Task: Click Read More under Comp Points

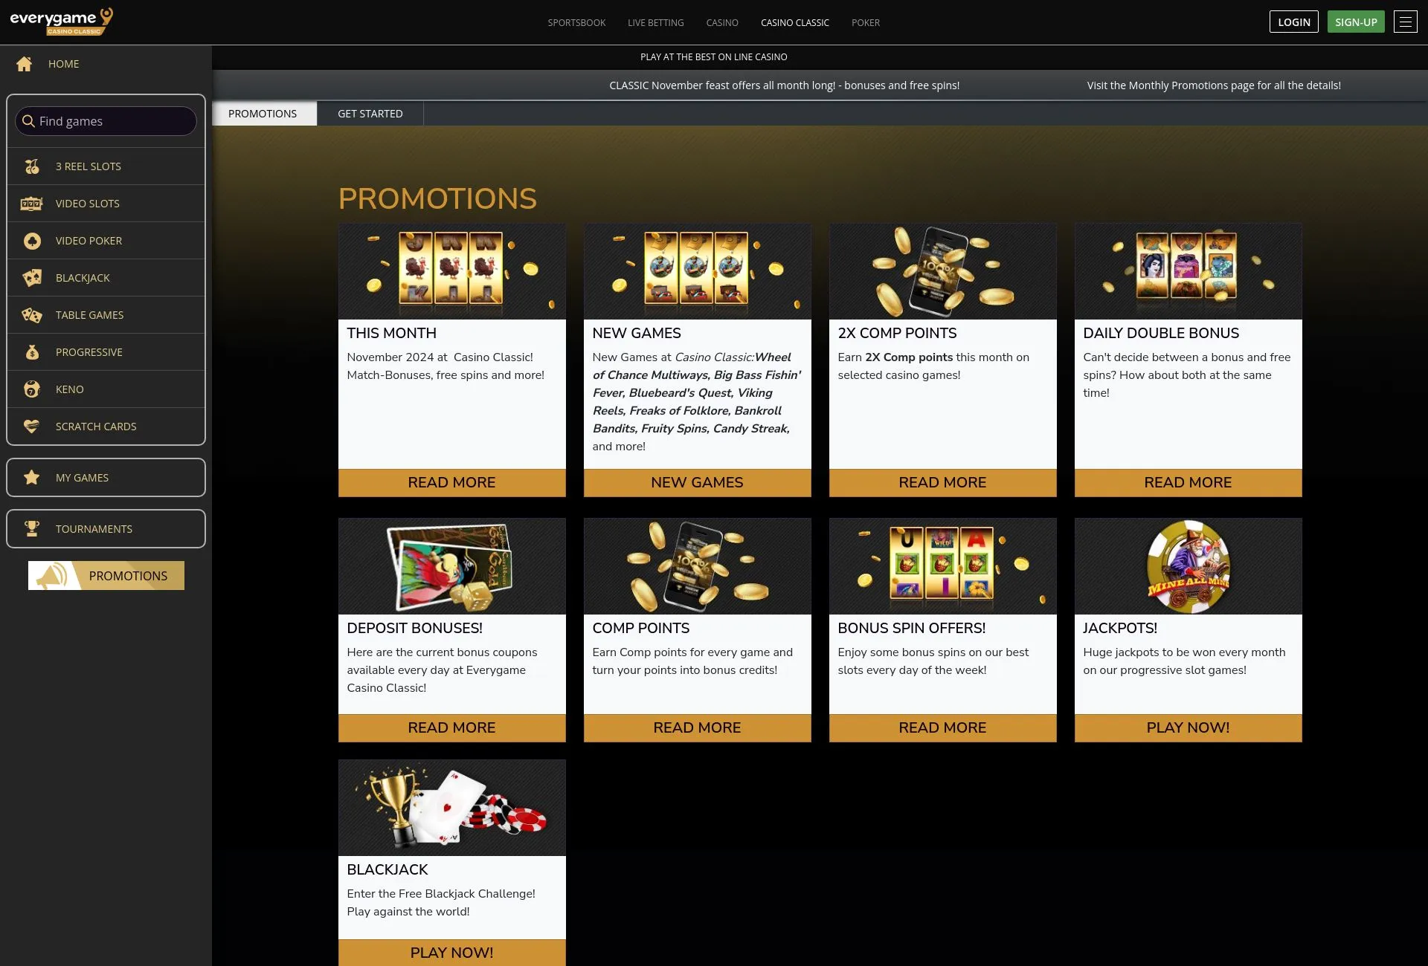Action: pos(697,727)
